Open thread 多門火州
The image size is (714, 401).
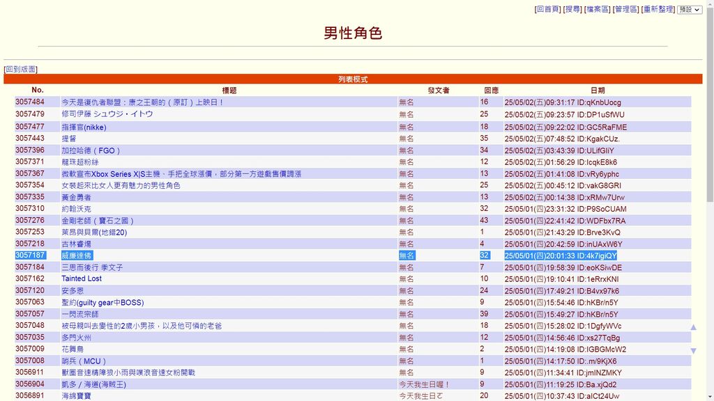76,338
